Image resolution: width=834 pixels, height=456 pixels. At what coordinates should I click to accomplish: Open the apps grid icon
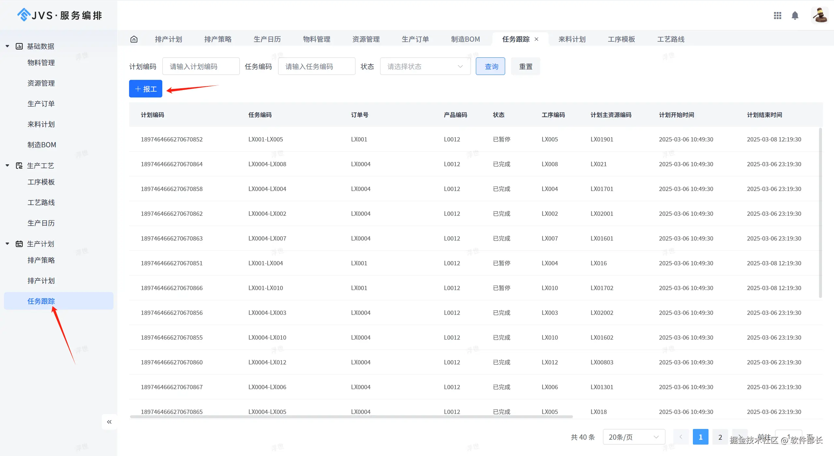(777, 15)
